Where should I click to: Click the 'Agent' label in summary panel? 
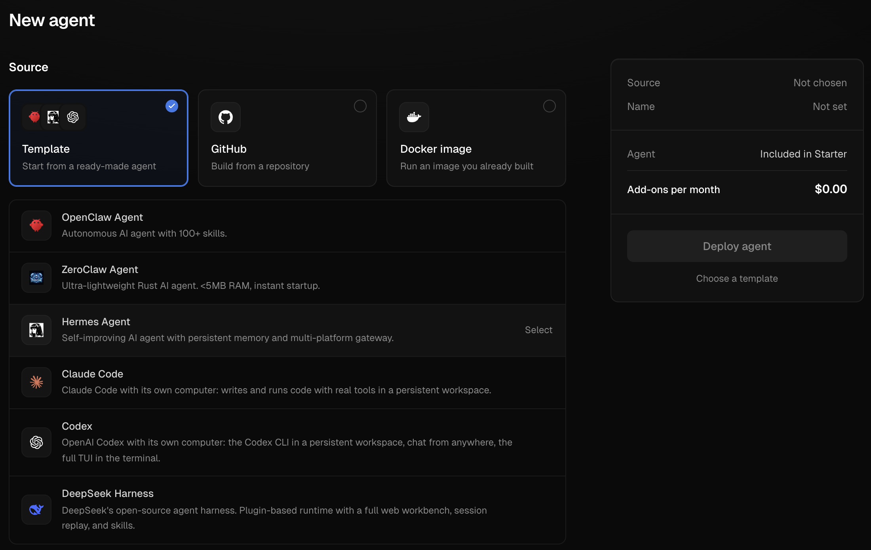click(641, 154)
